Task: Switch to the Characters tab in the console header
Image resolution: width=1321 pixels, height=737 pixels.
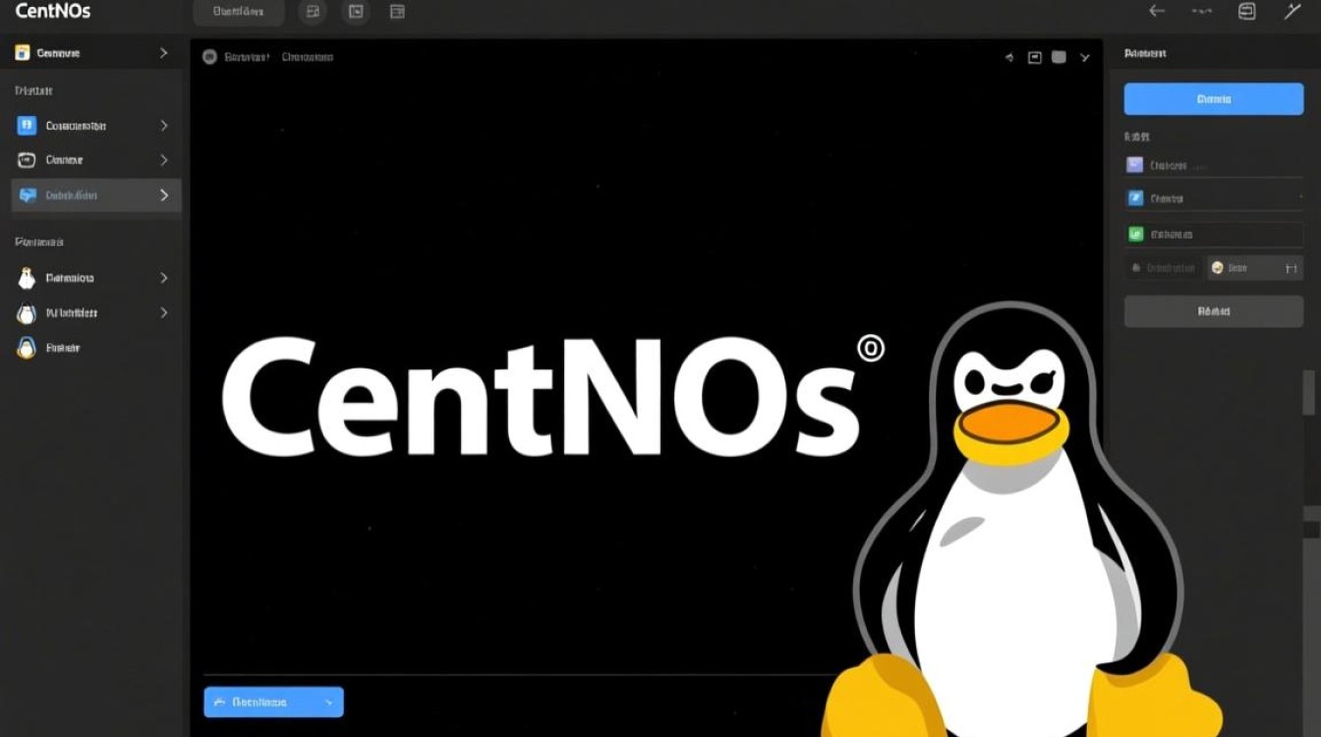Action: coord(307,57)
